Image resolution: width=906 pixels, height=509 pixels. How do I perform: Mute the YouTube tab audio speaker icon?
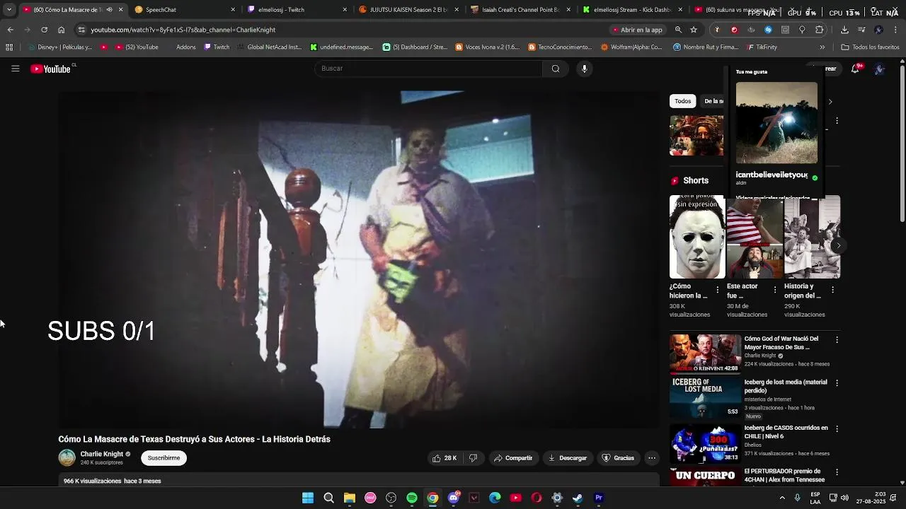(x=109, y=10)
